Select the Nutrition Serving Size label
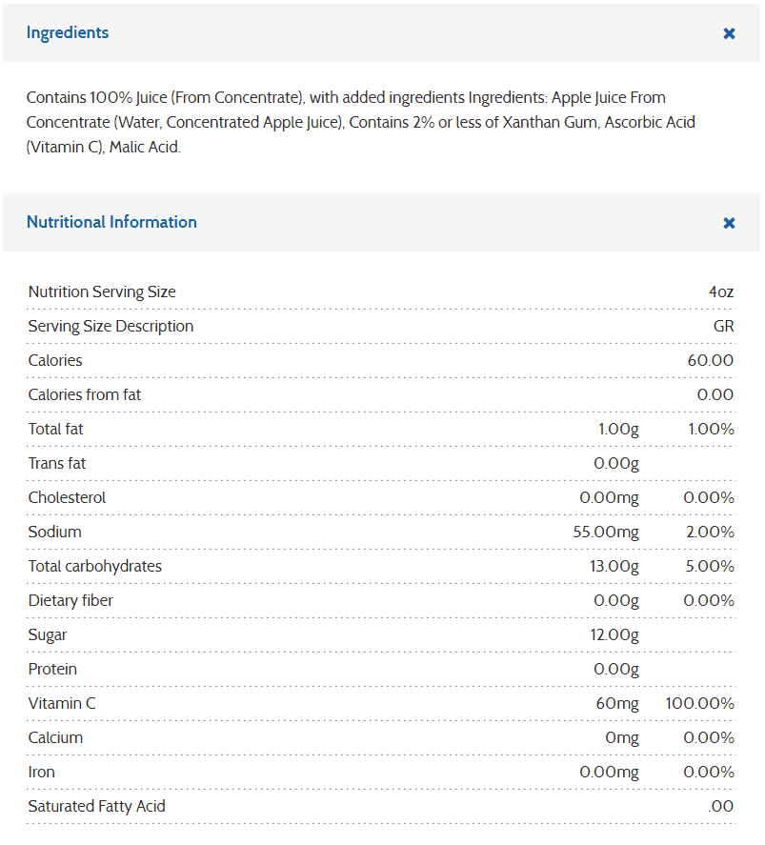Screen dimensions: 765x845 [x=102, y=292]
